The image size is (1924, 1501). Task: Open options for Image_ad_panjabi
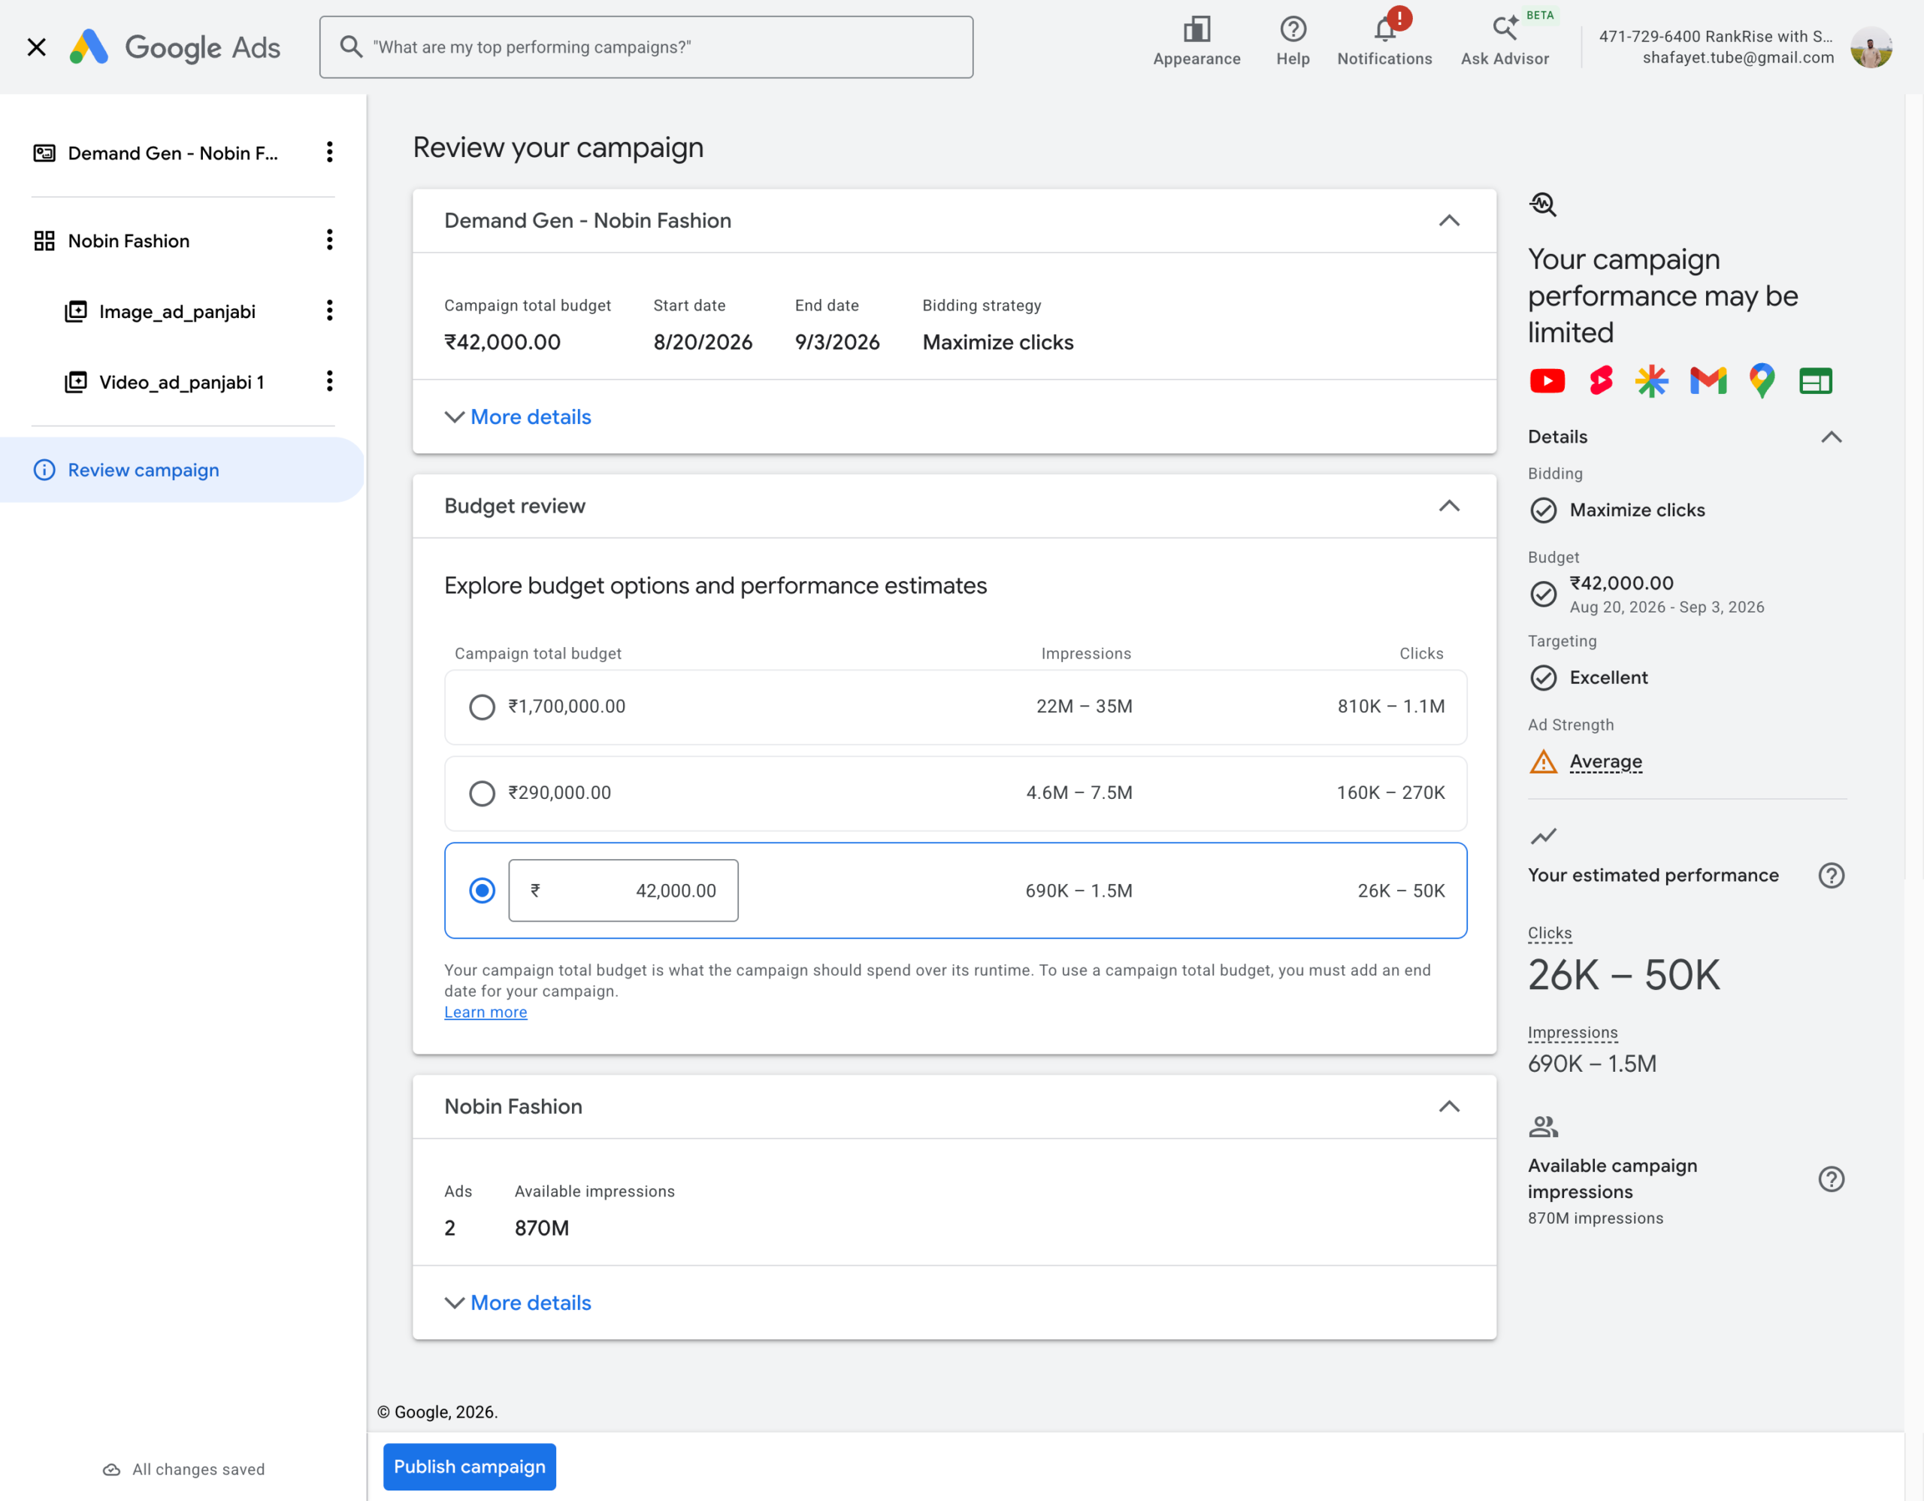329,311
